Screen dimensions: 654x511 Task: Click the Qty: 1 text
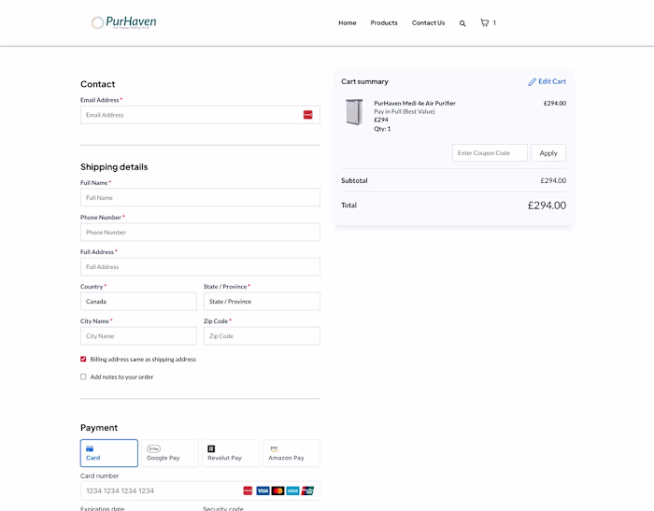(382, 129)
